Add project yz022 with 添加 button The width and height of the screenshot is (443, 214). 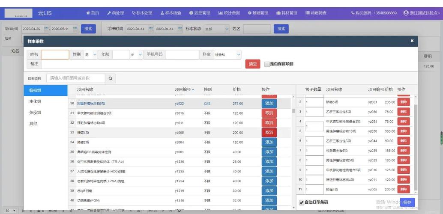[x=269, y=104]
